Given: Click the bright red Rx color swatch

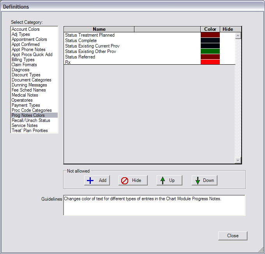Looking at the screenshot, I should [210, 62].
